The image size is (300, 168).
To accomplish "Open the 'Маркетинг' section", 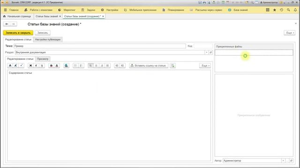I will pyautogui.click(x=67, y=10).
